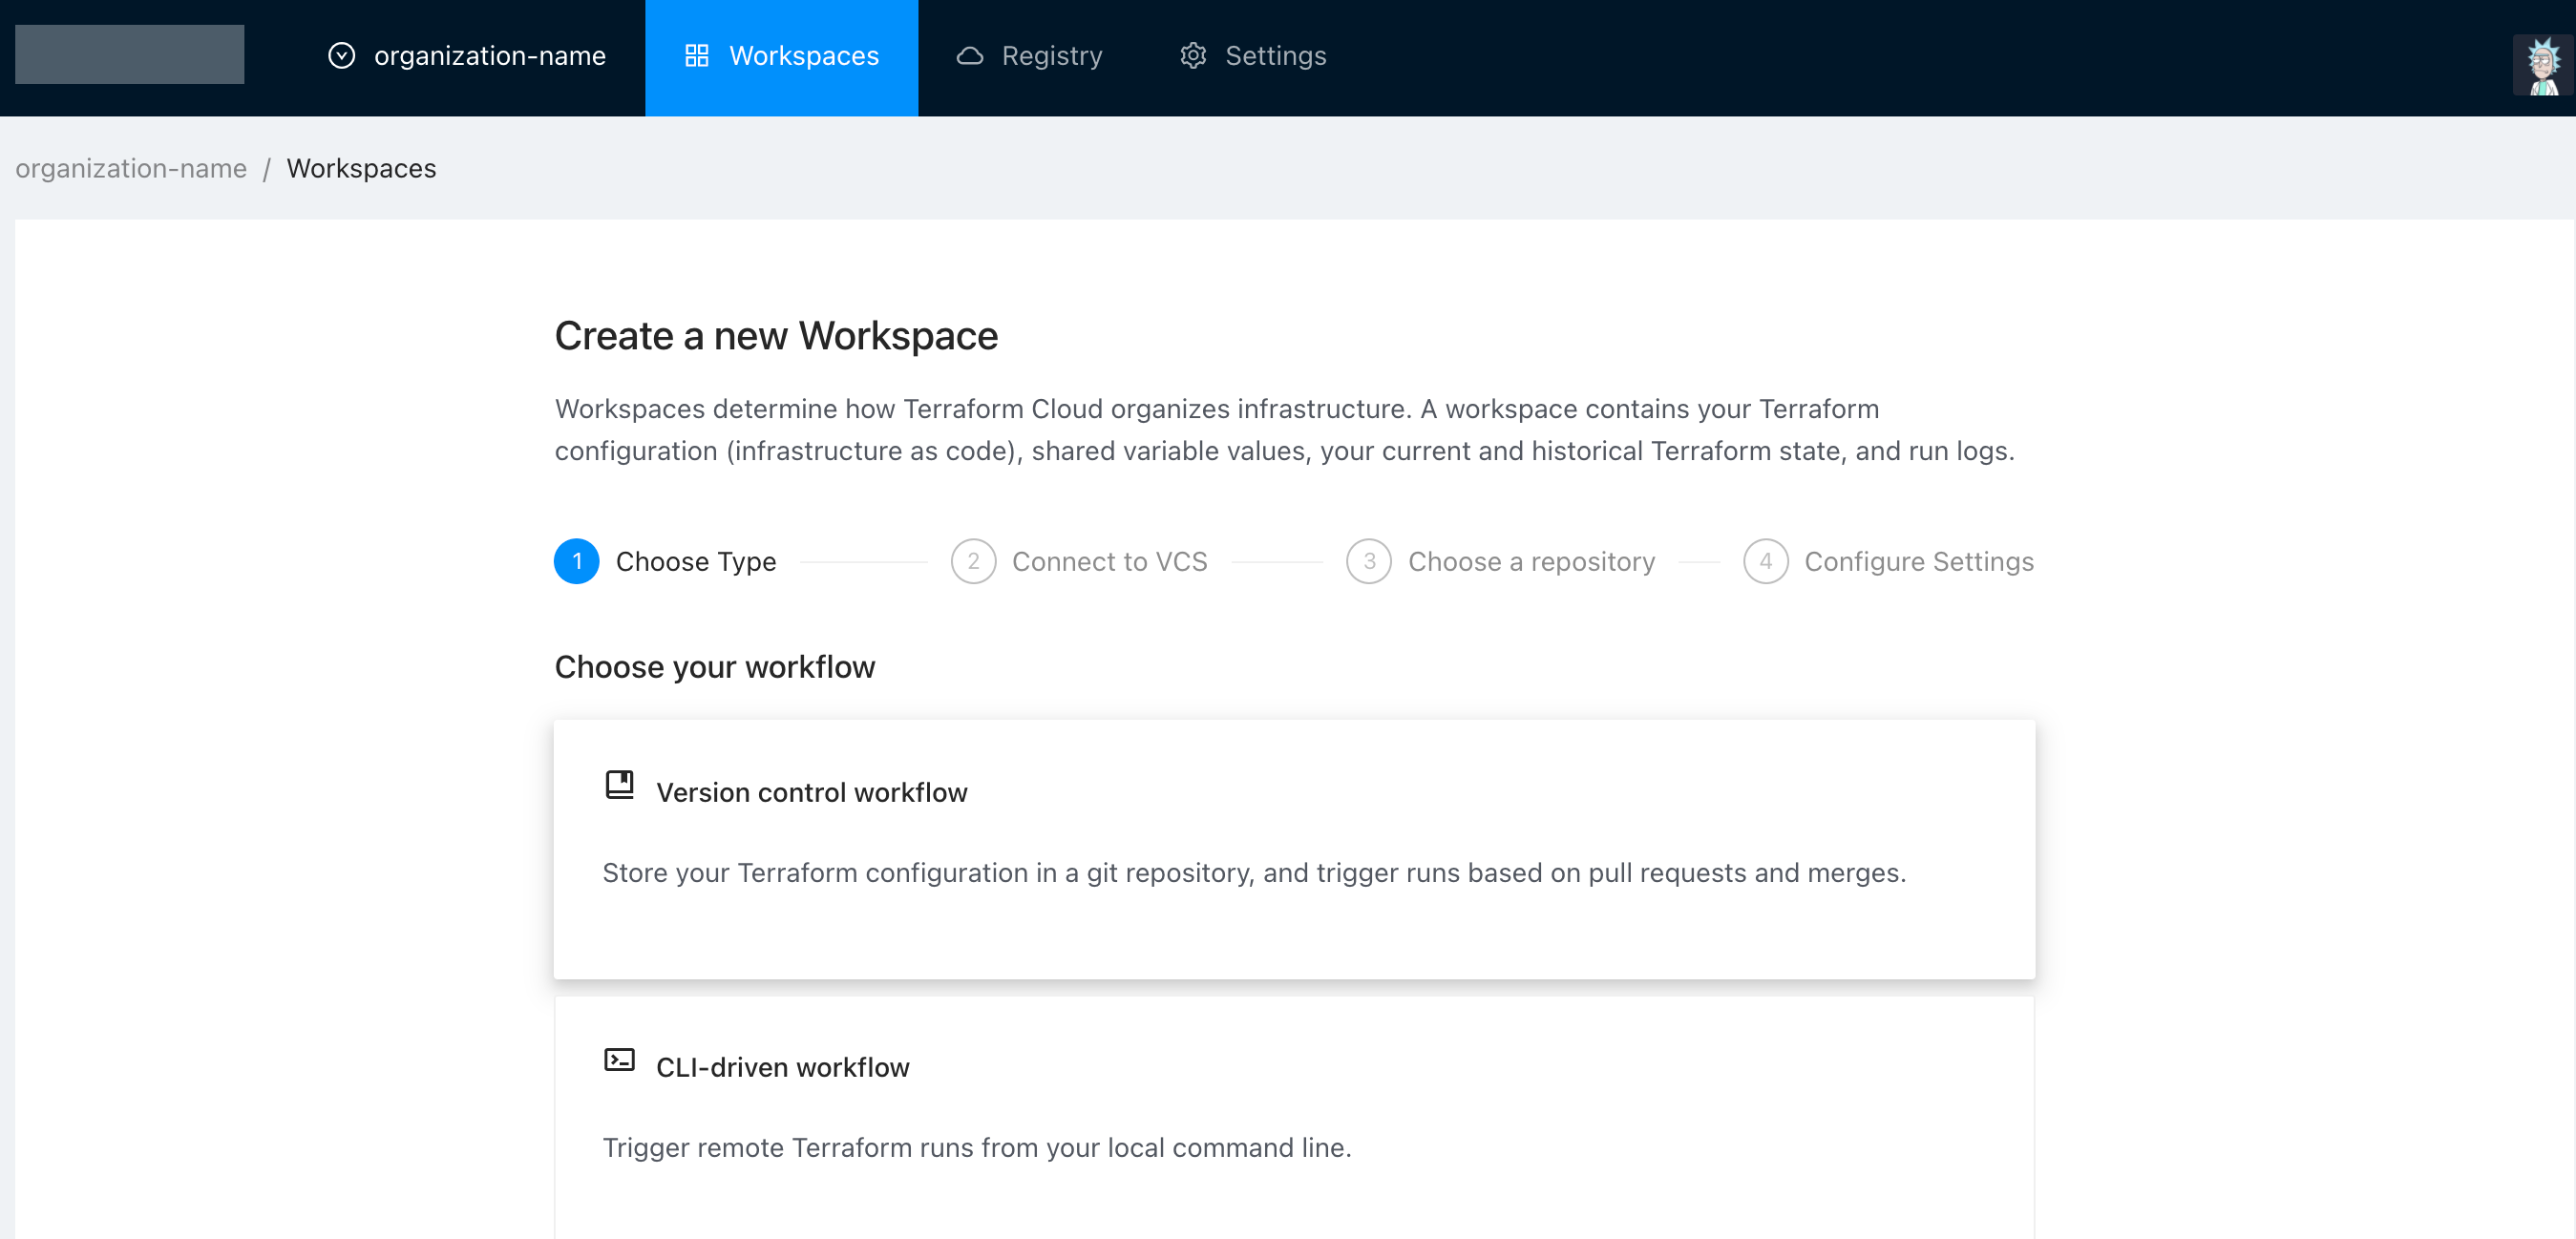Click the logo placeholder in header
This screenshot has width=2576, height=1239.
[x=129, y=54]
